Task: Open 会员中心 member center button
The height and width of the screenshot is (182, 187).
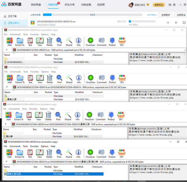Action: click(x=158, y=5)
